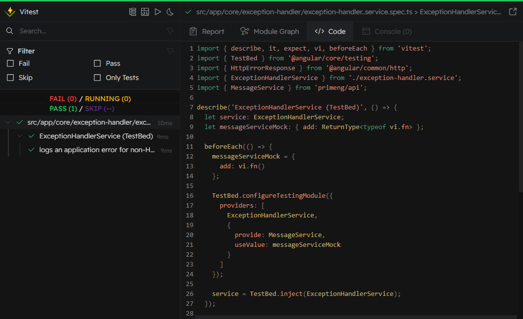The image size is (523, 319).
Task: Click 'TestBed.configureTestingModule' on line 16
Action: coord(268,195)
